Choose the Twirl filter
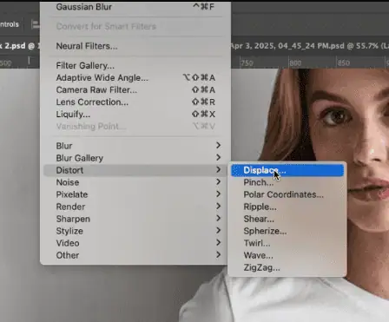This screenshot has height=322, width=389. [287, 243]
